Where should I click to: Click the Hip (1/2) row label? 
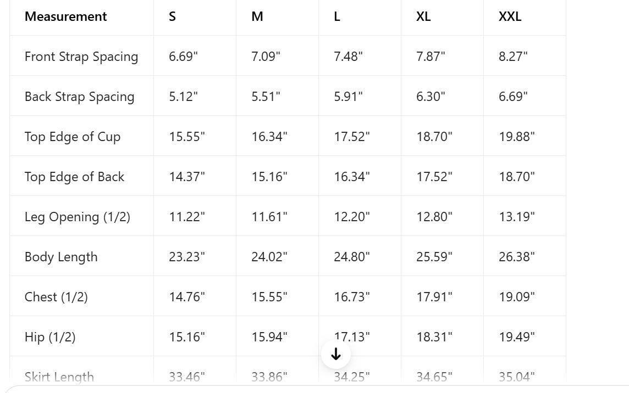(x=50, y=337)
